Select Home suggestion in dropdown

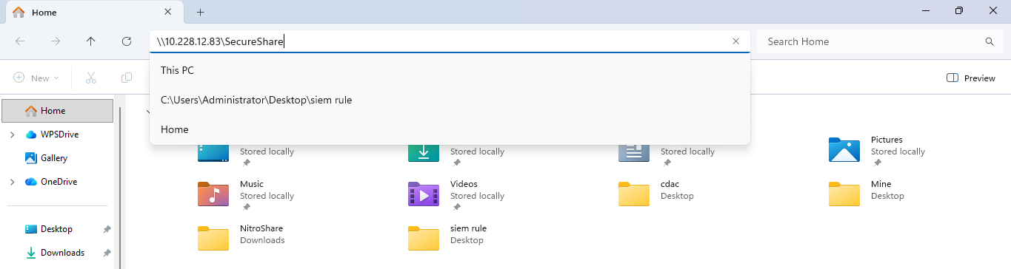click(x=450, y=129)
